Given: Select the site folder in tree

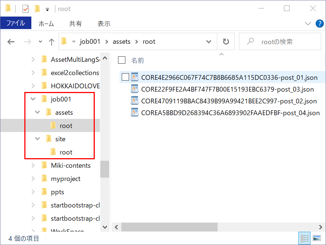Looking at the screenshot, I should click(60, 139).
